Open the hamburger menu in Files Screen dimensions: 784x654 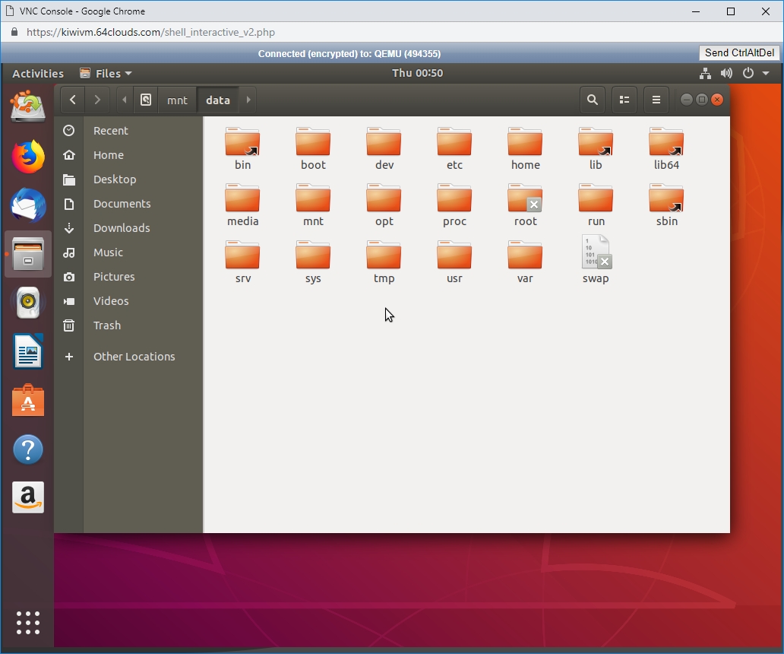pyautogui.click(x=656, y=100)
